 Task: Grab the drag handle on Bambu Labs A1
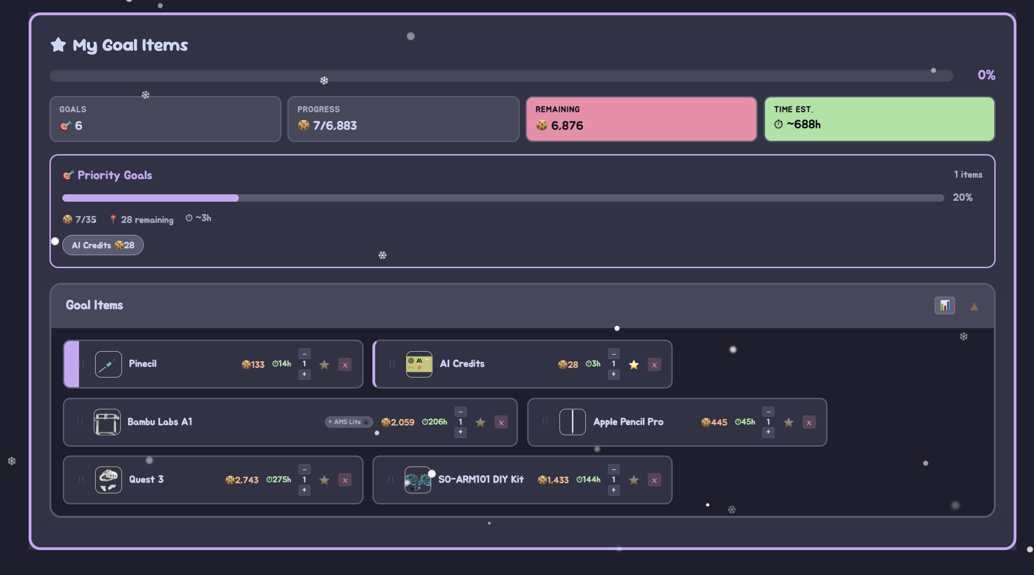click(80, 422)
